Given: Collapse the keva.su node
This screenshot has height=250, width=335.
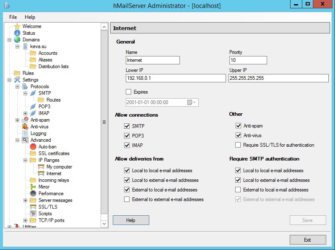Looking at the screenshot, I should click(17, 47).
